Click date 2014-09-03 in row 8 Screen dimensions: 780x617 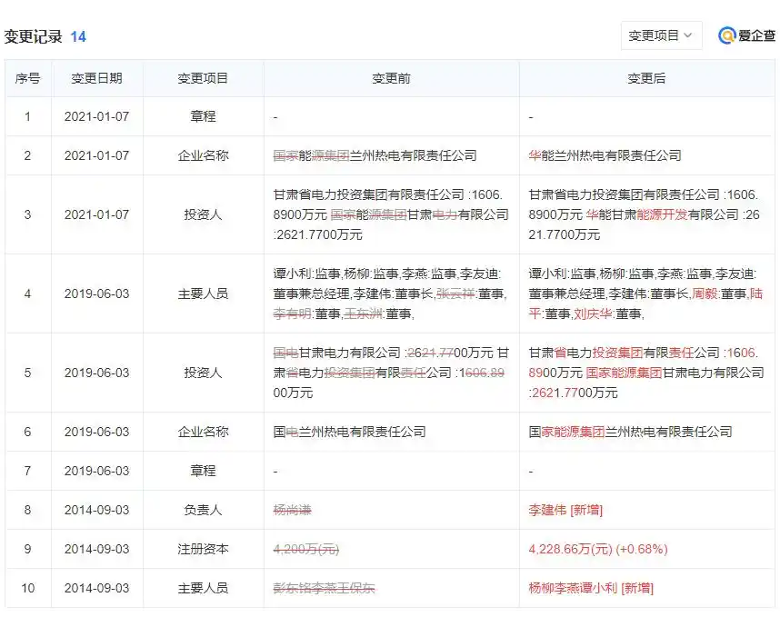coord(96,510)
